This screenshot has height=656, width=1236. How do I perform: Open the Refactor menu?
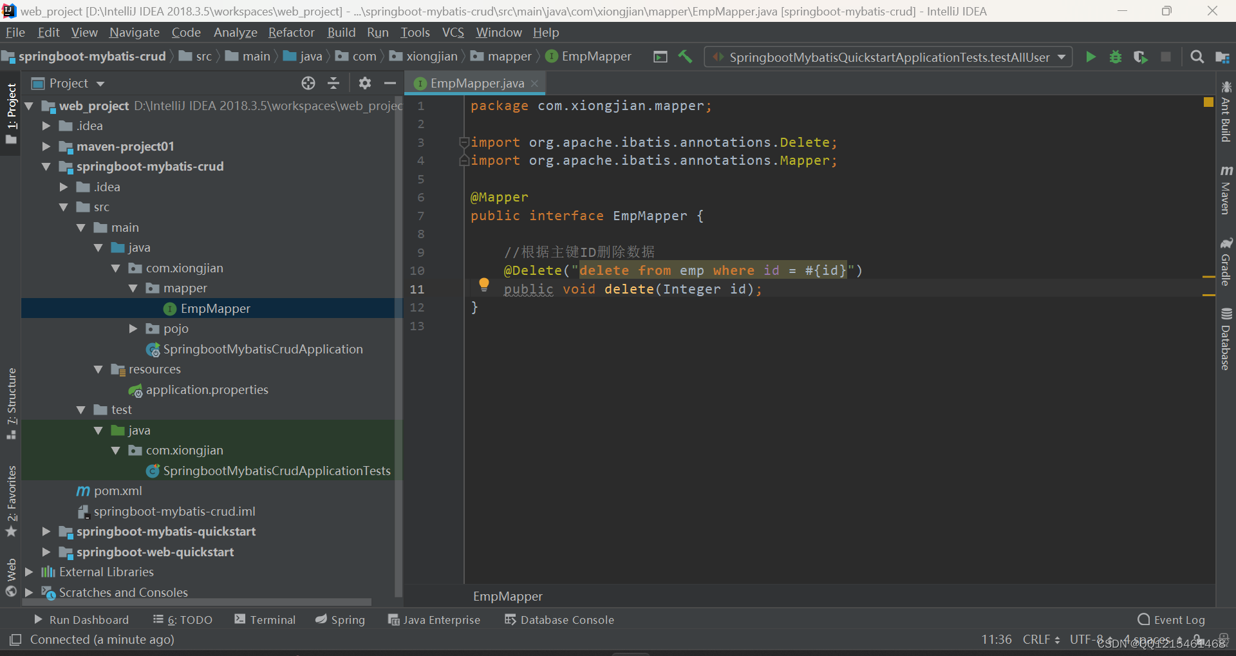pos(292,32)
